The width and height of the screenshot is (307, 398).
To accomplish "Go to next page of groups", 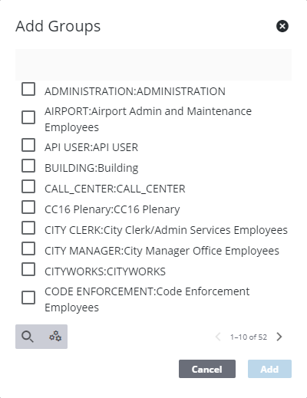I will [x=279, y=337].
